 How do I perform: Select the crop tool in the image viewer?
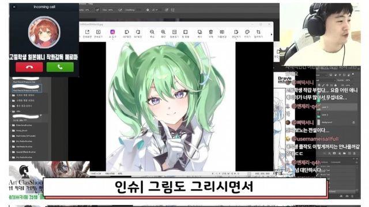(x=258, y=33)
